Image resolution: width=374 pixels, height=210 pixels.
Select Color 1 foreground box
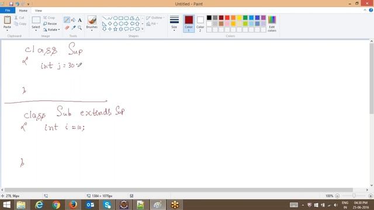click(x=189, y=23)
